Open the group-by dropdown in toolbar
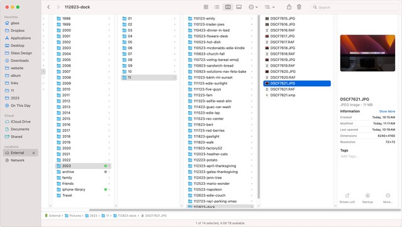Image resolution: width=402 pixels, height=227 pixels. pos(269,7)
